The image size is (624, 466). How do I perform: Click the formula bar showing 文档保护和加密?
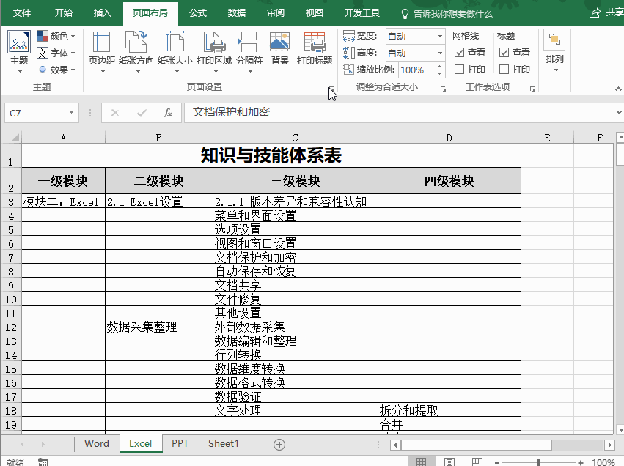coord(398,113)
